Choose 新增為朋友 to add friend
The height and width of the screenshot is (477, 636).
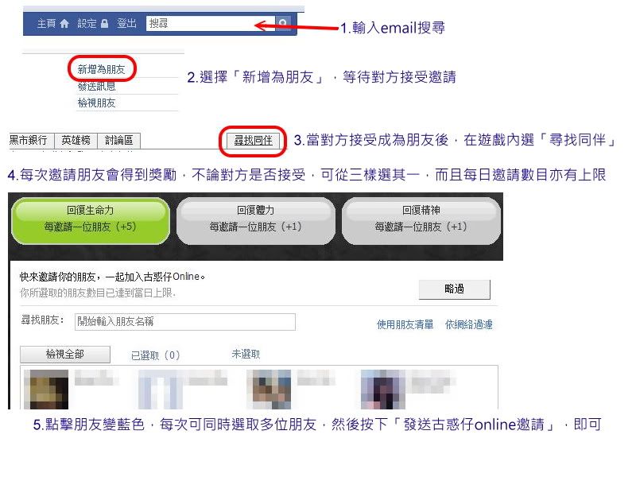pyautogui.click(x=102, y=69)
